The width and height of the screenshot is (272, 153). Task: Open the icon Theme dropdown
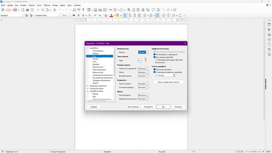[140, 60]
